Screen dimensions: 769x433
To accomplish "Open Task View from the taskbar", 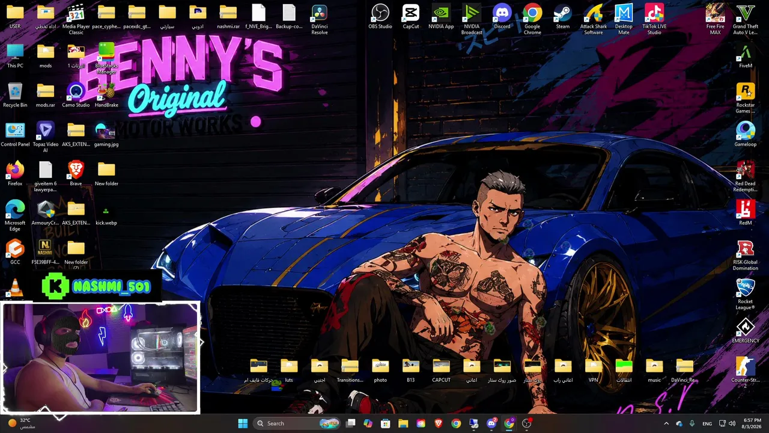I will (x=351, y=423).
